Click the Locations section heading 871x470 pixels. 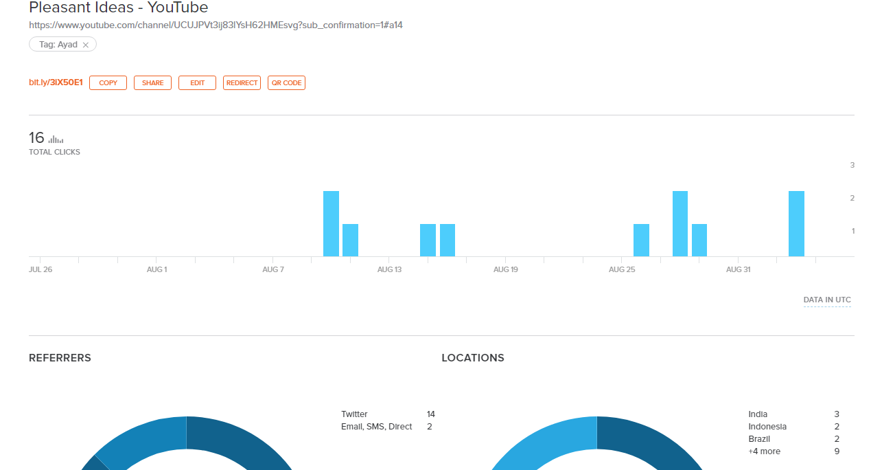[x=473, y=358]
